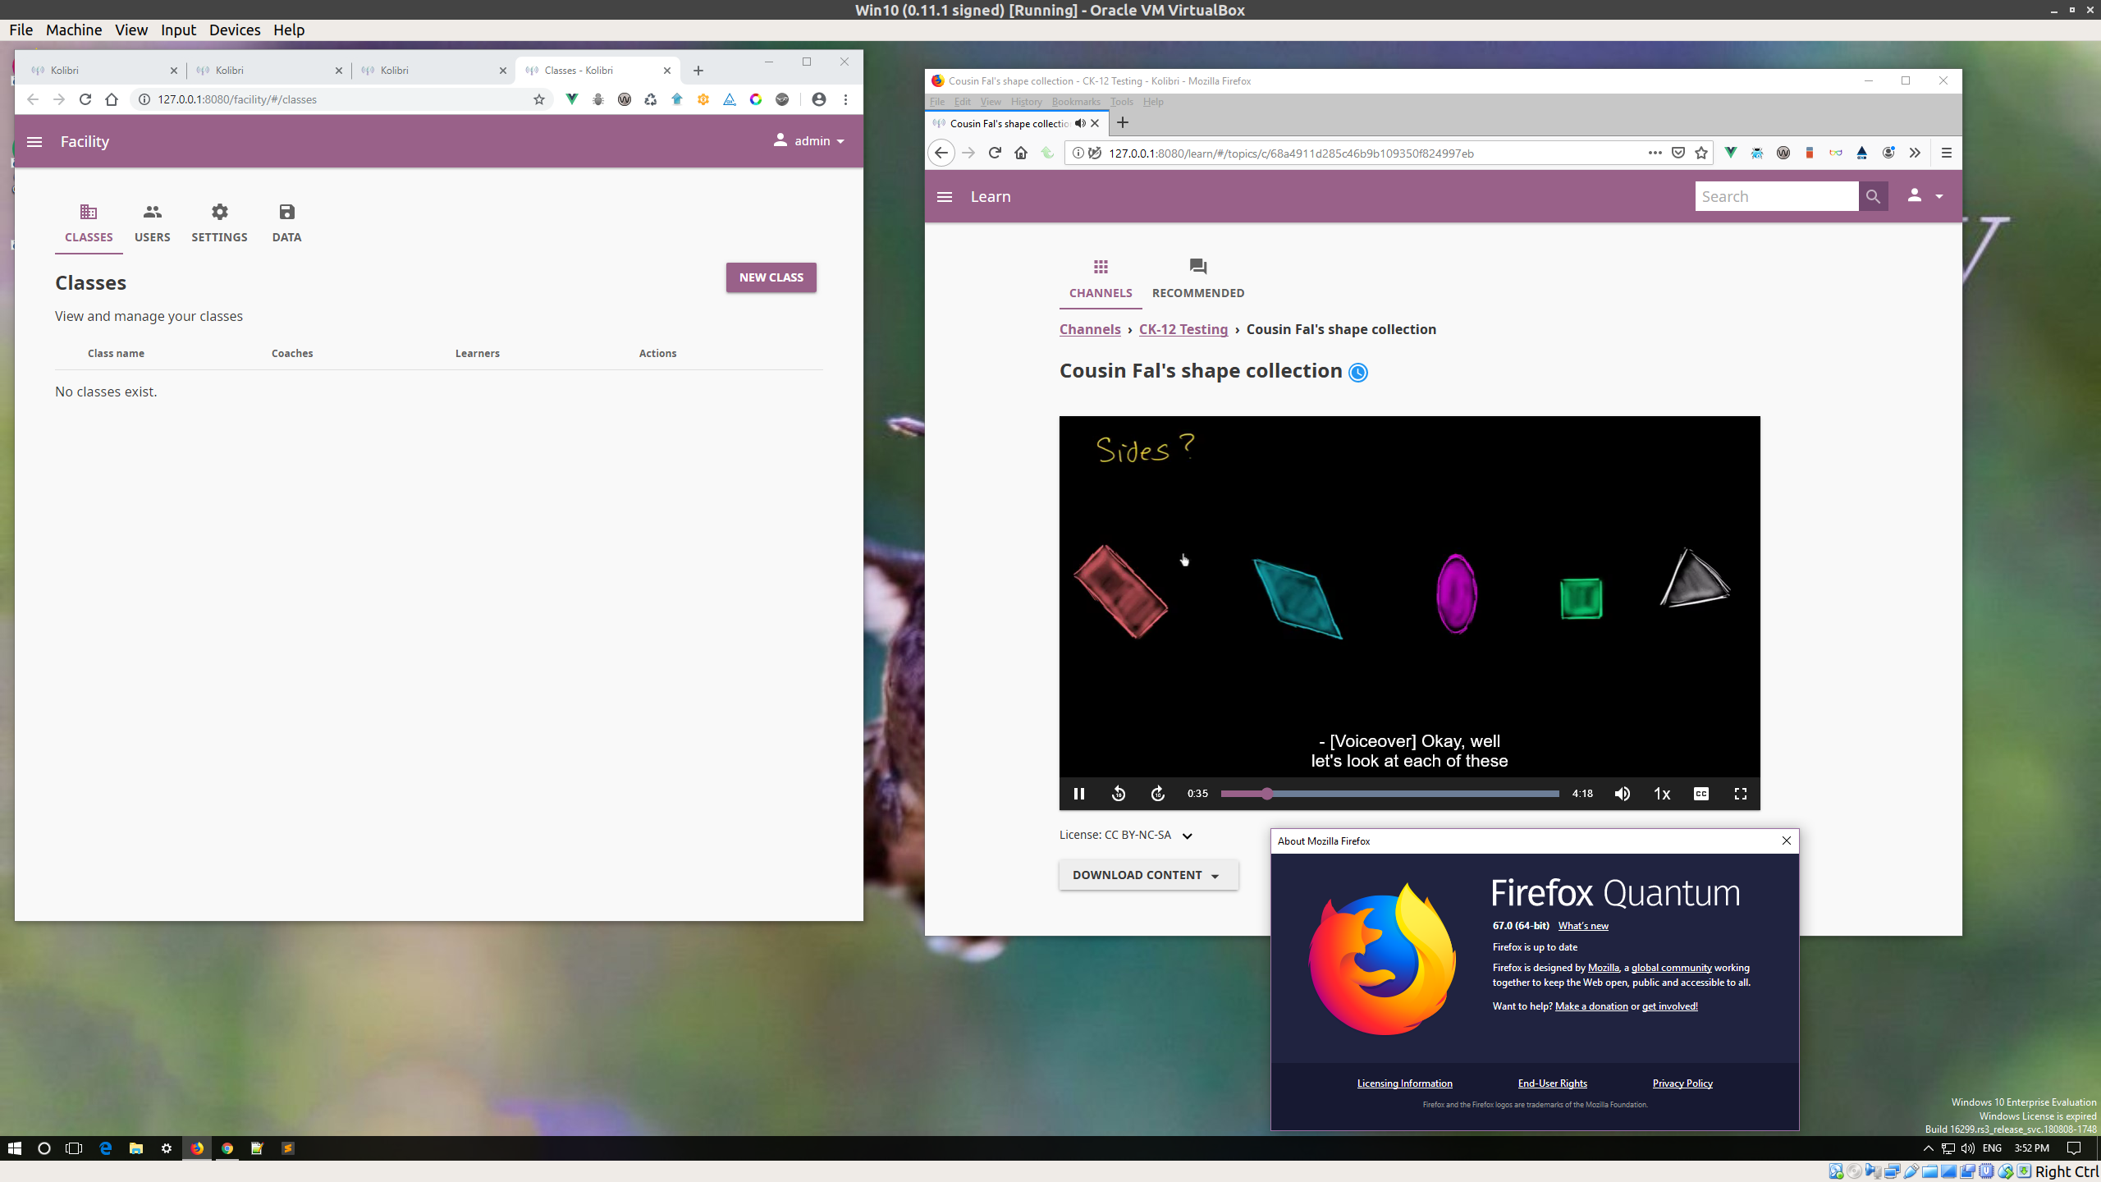Screen dimensions: 2101x1182
Task: Mute audio on Cousin Fal's tab
Action: click(1080, 123)
